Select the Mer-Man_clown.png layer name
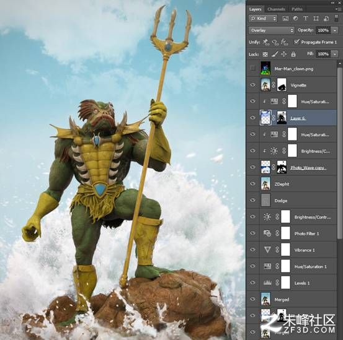The height and width of the screenshot is (340, 343). (294, 69)
